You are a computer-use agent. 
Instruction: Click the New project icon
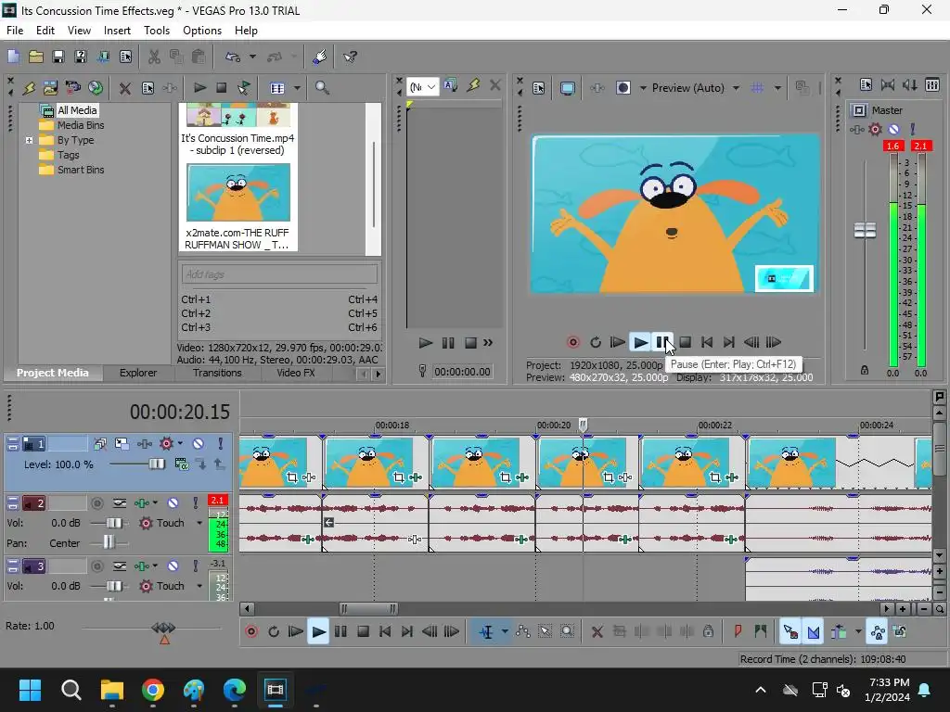[13, 57]
